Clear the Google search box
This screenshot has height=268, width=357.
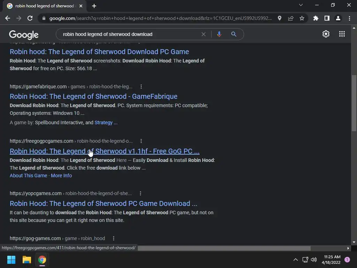click(204, 34)
